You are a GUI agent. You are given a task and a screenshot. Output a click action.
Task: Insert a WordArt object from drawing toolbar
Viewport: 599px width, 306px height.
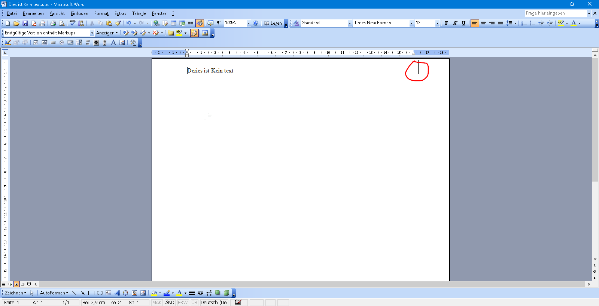coord(117,293)
